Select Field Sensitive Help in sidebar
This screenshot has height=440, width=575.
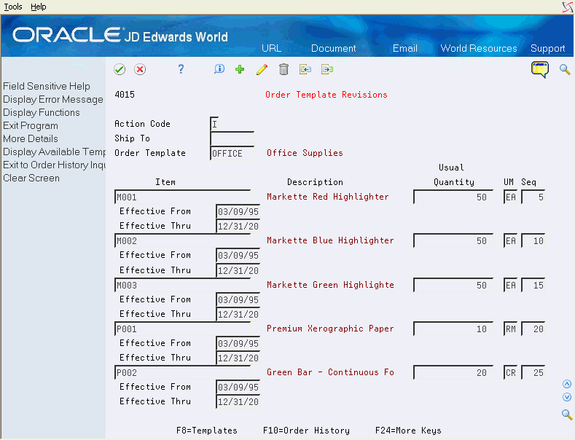point(47,86)
